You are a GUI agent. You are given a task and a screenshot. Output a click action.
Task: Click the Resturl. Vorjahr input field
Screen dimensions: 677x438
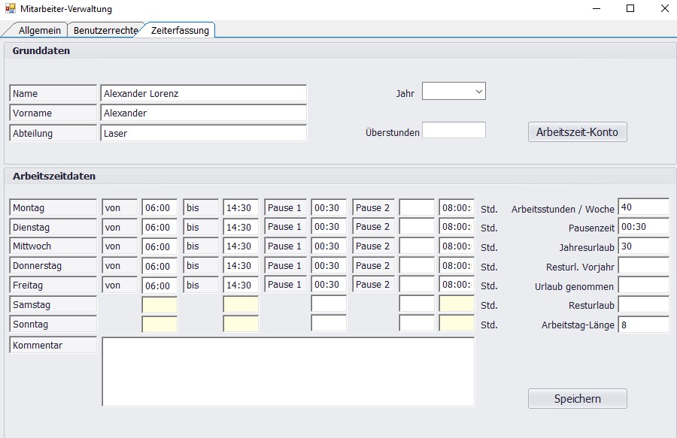[643, 265]
